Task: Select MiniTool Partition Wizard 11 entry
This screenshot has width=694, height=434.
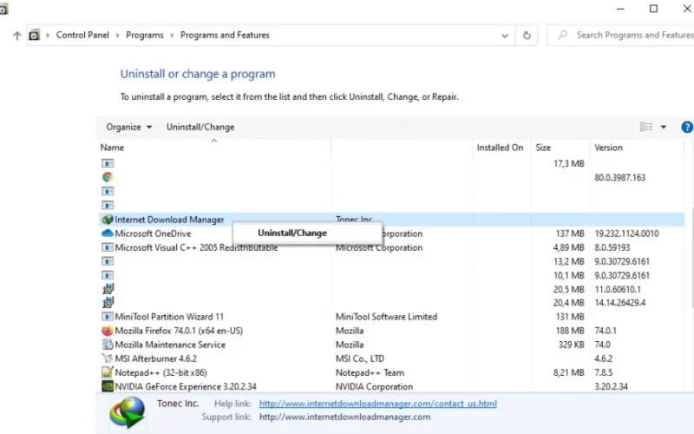Action: (169, 317)
